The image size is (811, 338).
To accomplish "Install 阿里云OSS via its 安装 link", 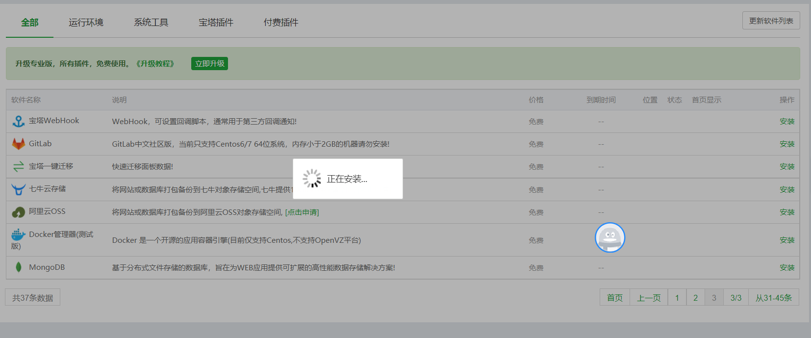I will click(787, 212).
